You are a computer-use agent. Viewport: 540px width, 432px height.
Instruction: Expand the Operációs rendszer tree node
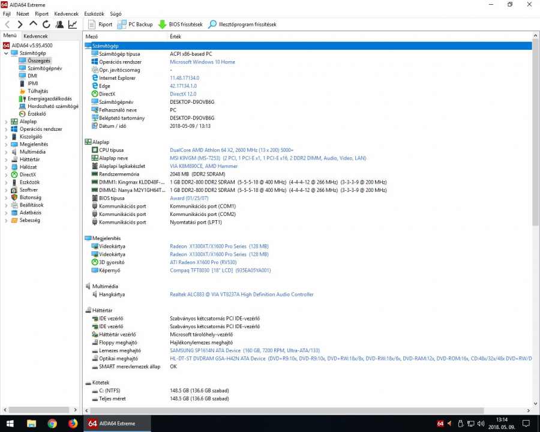pos(6,129)
